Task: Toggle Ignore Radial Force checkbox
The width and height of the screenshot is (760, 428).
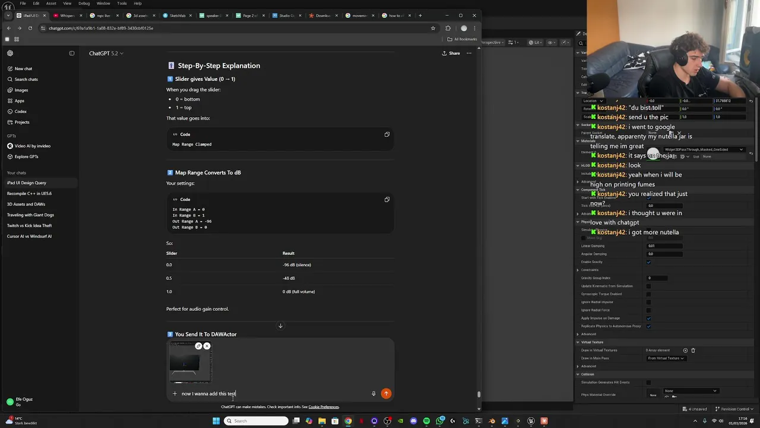Action: pyautogui.click(x=648, y=310)
